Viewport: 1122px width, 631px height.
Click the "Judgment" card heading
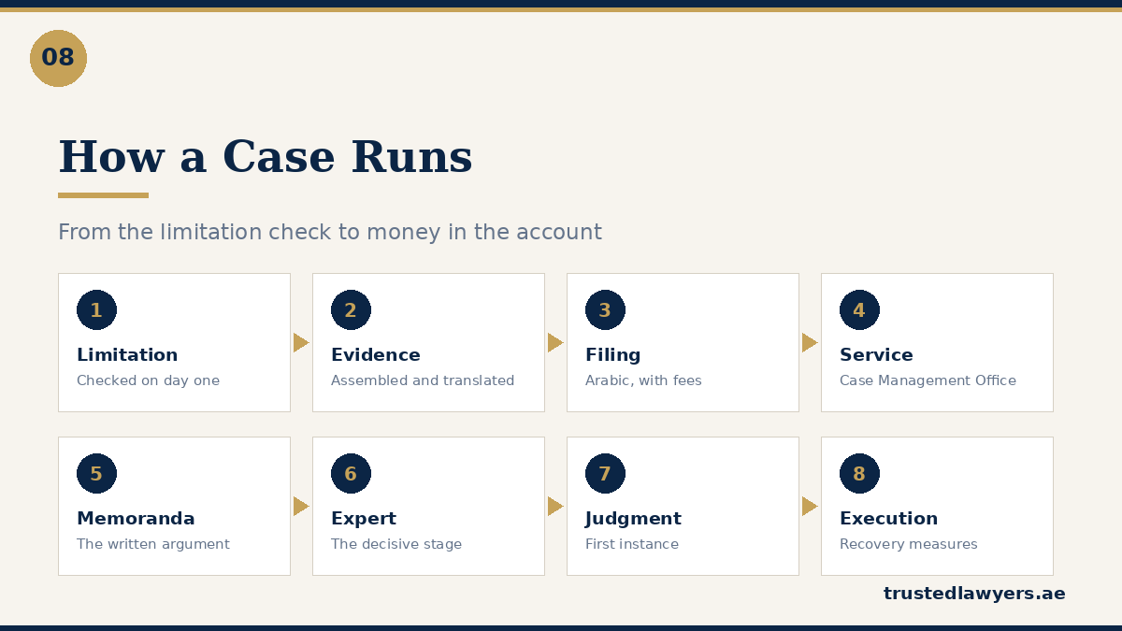633,519
